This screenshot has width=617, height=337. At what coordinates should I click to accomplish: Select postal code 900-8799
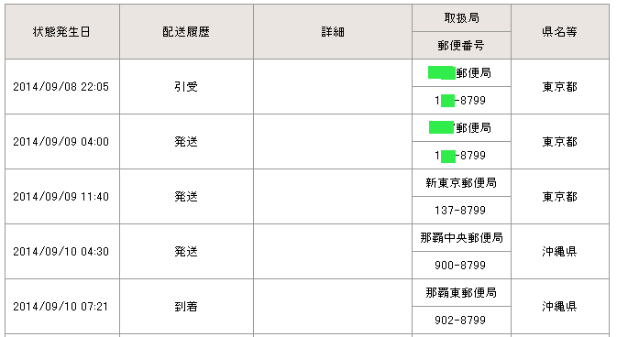[461, 266]
